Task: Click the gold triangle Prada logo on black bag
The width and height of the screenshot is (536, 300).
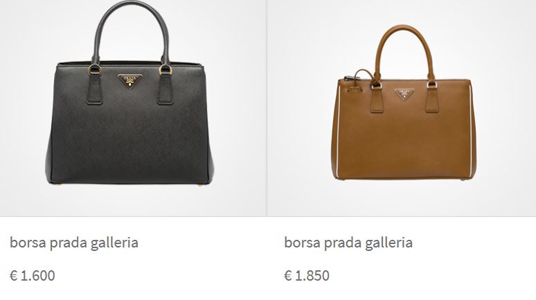Action: point(130,81)
